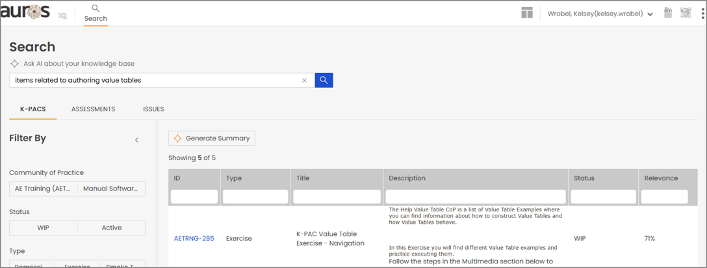The height and width of the screenshot is (268, 707).
Task: Click the 'Community of Practice' filter label
Action: pyautogui.click(x=46, y=173)
